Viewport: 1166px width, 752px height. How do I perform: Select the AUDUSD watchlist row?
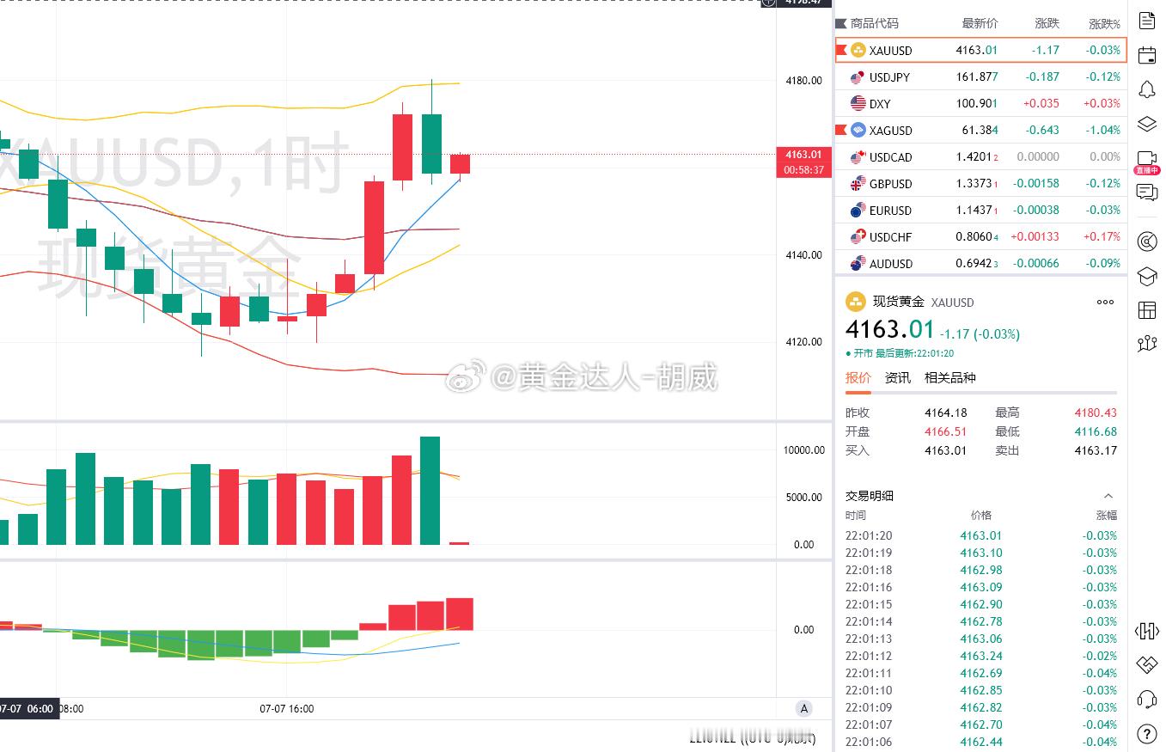[x=980, y=264]
